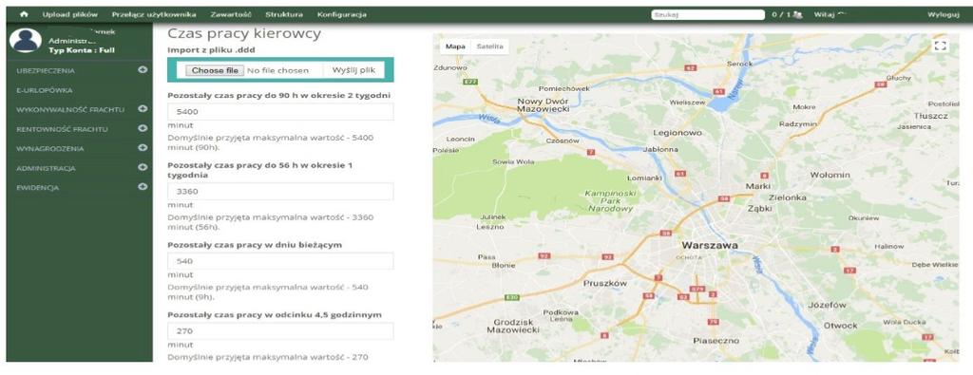Click the Typ Konta : Full text
Image resolution: width=973 pixels, height=375 pixels.
(x=82, y=51)
